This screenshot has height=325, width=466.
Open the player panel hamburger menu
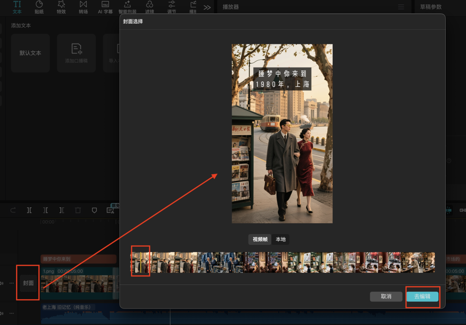(x=401, y=7)
